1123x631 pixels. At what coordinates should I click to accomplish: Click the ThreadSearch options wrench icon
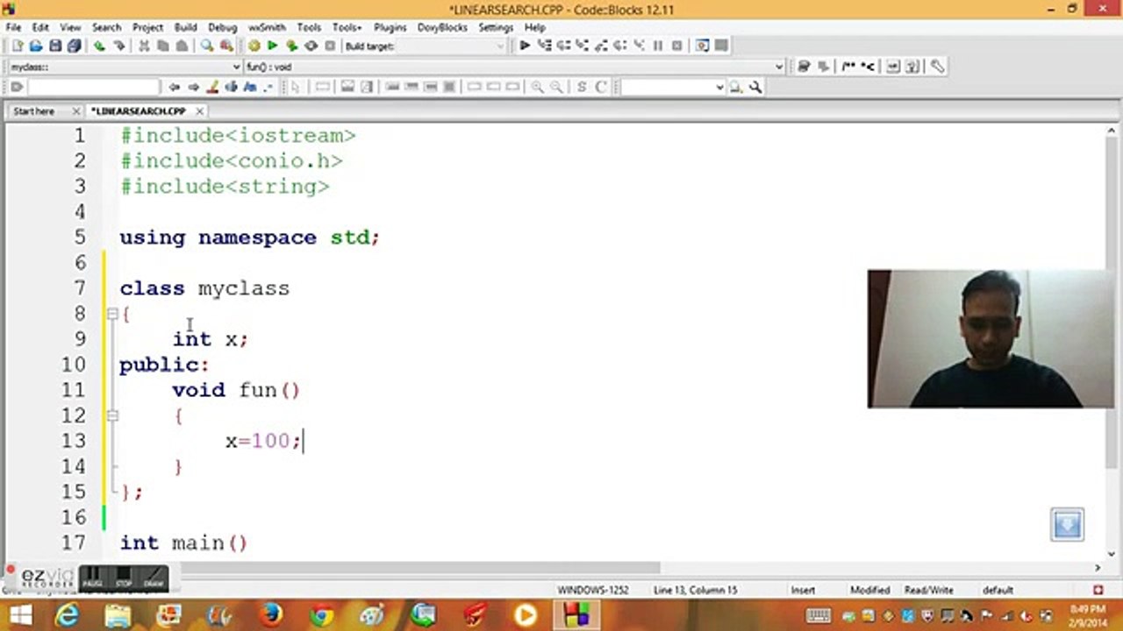coord(755,87)
